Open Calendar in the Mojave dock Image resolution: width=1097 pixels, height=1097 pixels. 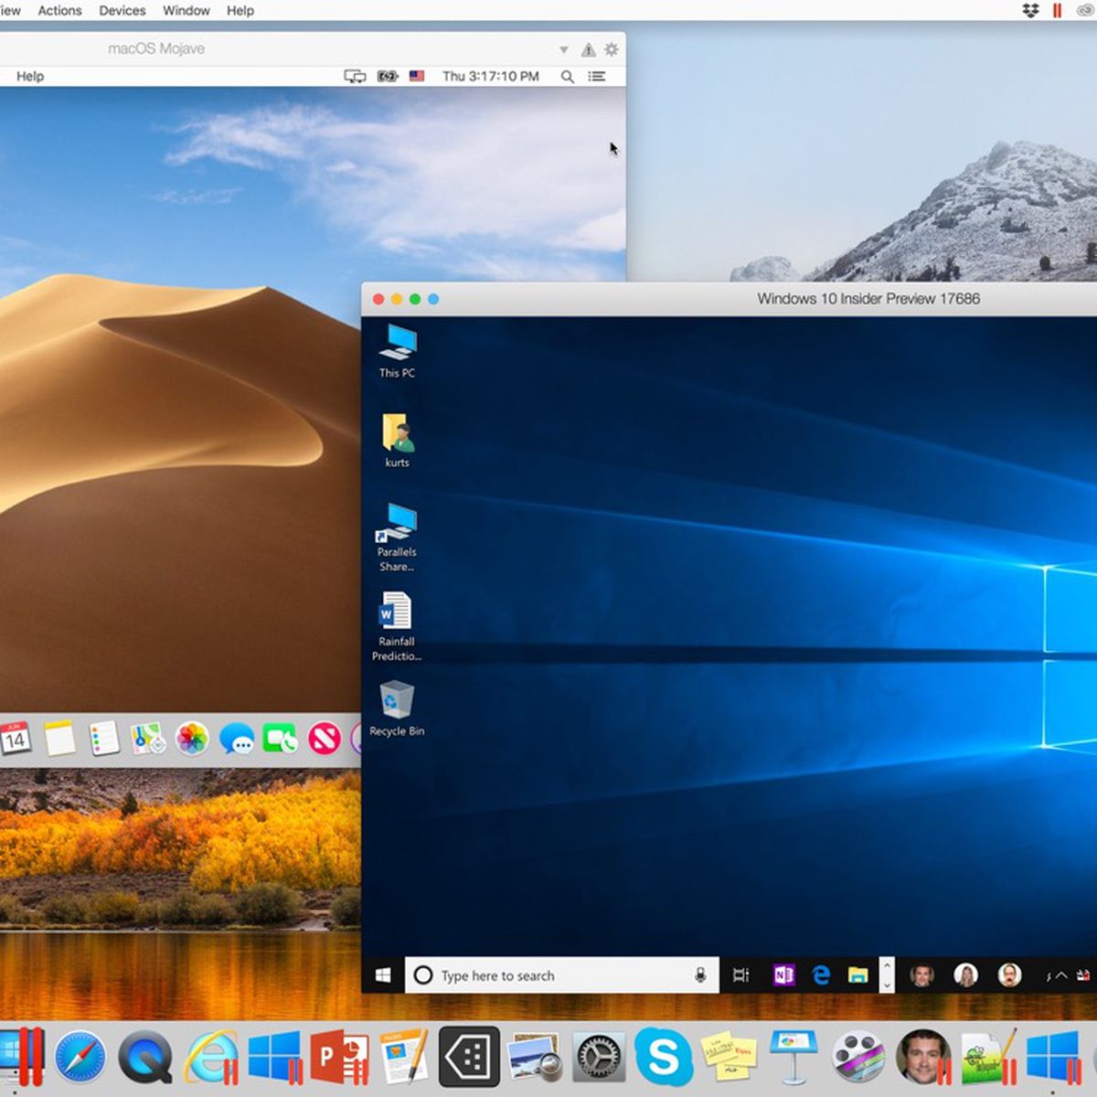[14, 739]
